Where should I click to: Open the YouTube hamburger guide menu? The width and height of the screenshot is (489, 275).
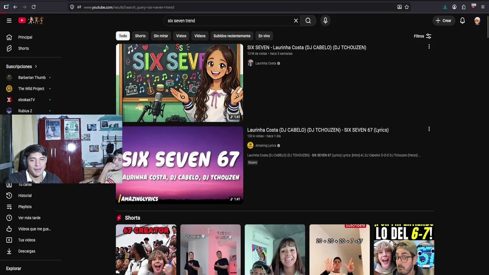tap(9, 21)
